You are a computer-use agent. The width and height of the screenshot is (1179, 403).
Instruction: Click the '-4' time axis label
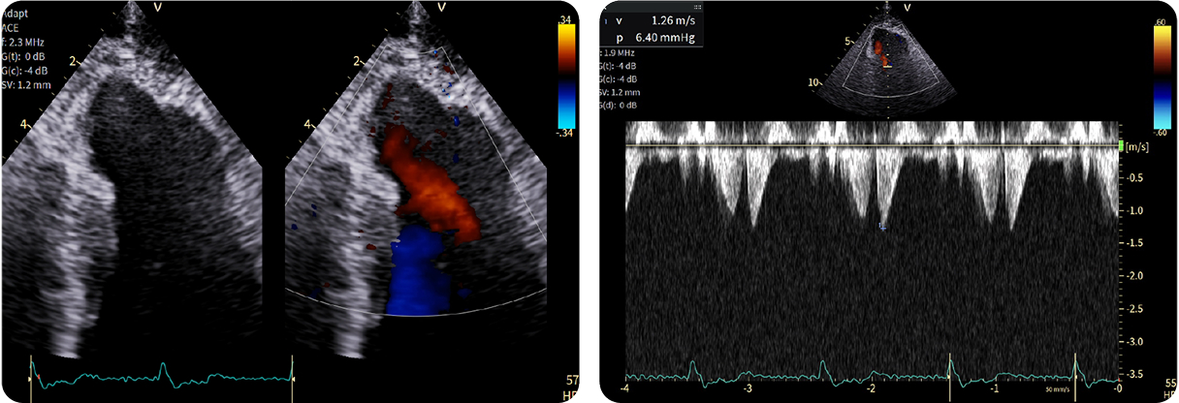pos(626,387)
